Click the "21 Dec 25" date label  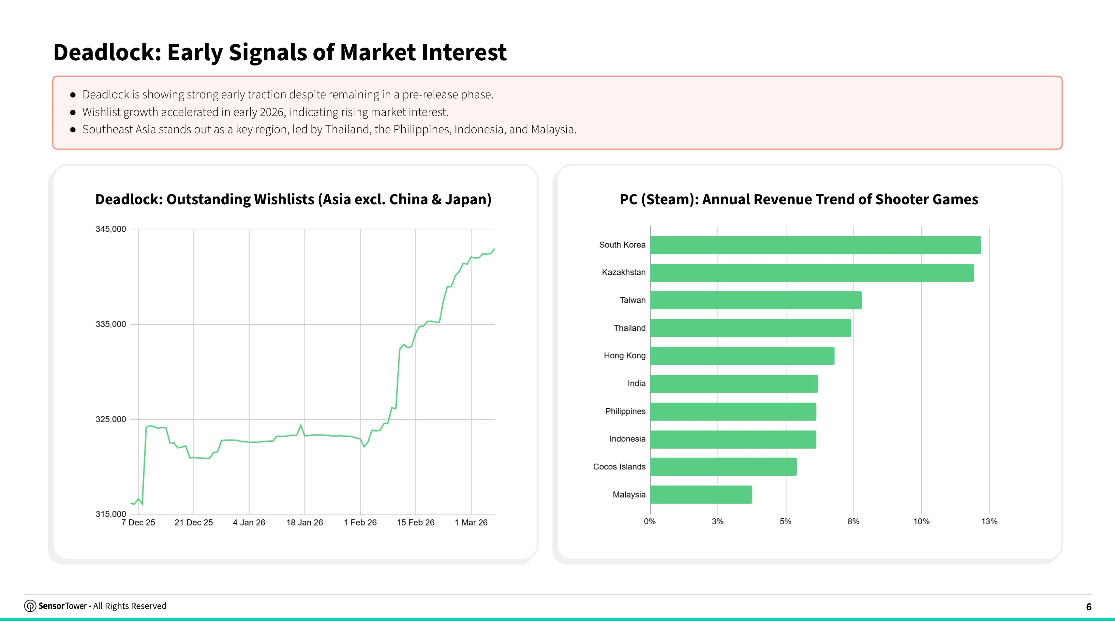click(193, 522)
